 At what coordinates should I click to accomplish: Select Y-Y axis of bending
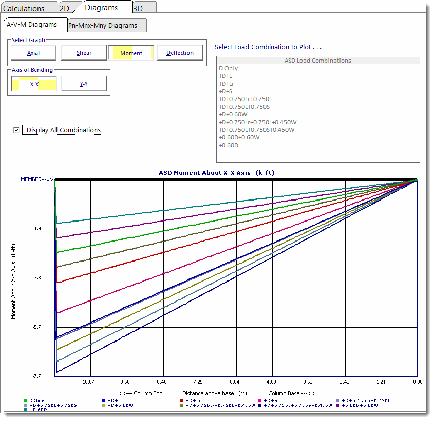(83, 84)
